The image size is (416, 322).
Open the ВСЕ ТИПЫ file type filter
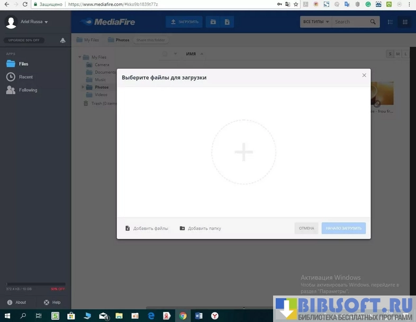(x=315, y=22)
